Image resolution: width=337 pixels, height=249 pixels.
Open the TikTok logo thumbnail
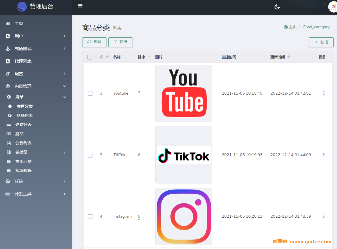point(184,155)
